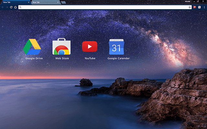Image resolution: width=207 pixels, height=129 pixels.
Task: Open the Google Drive app shortcut
Action: tap(32, 47)
